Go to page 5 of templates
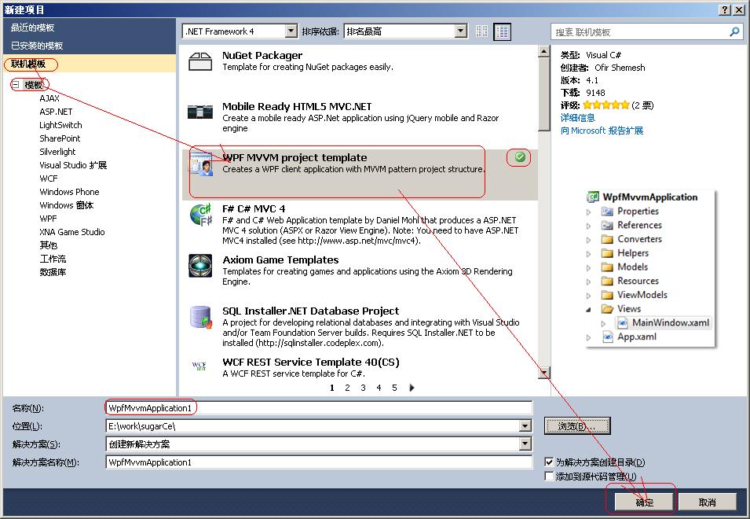Screen dimensions: 750x519 (x=394, y=388)
